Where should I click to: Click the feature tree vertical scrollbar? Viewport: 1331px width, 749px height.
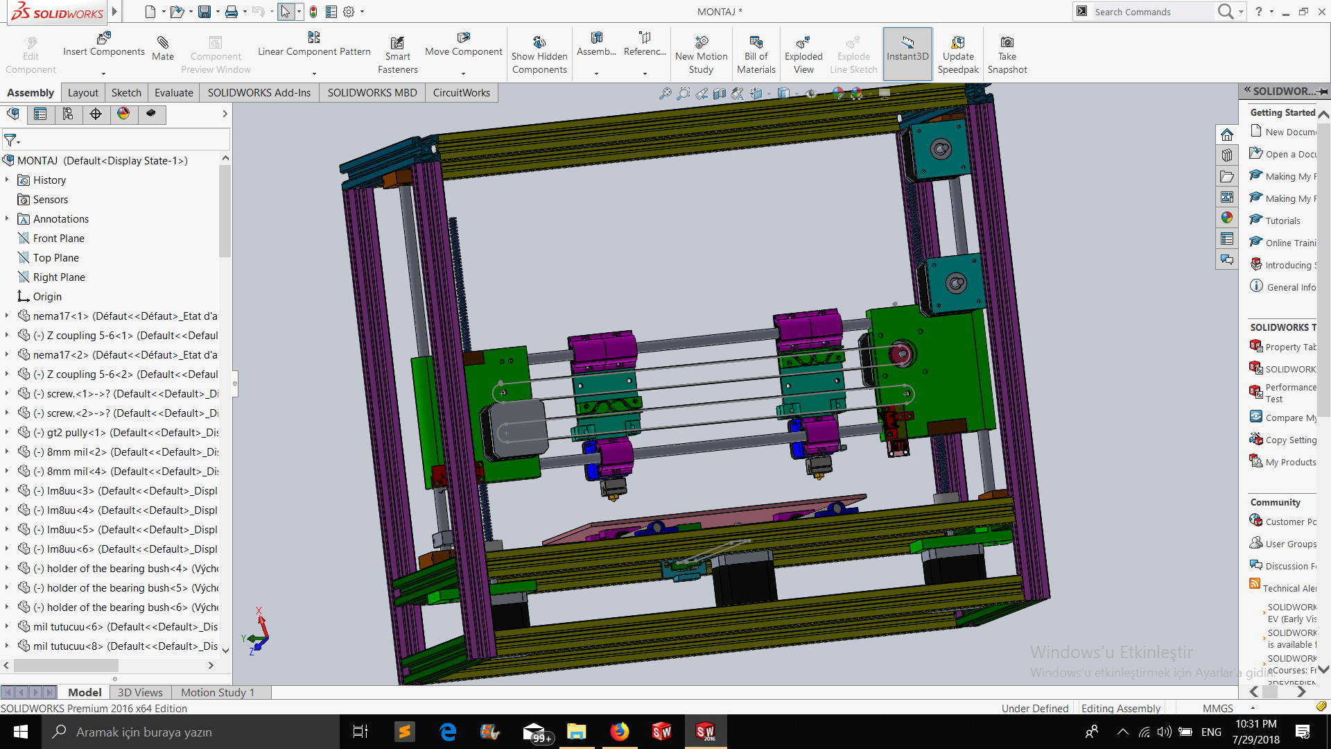(x=225, y=211)
